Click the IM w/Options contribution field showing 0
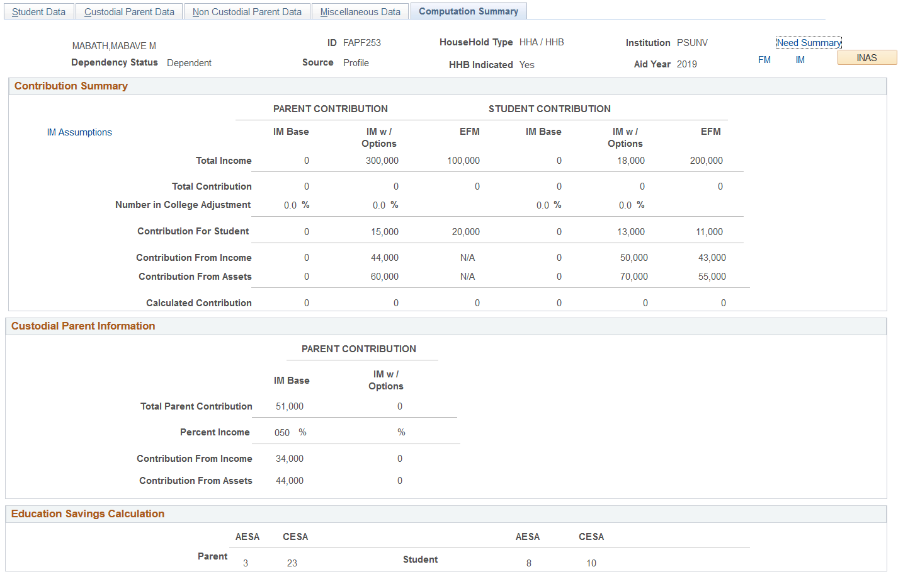The image size is (903, 574). pos(399,406)
